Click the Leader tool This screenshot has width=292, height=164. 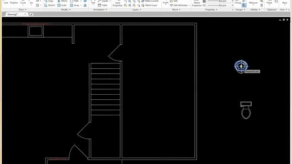[104, 1]
